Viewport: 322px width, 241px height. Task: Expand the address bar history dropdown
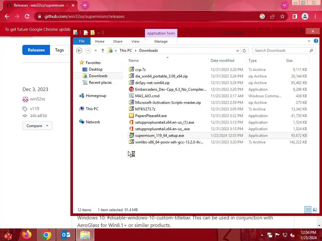237,51
